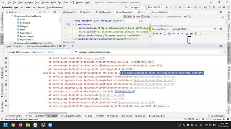The height and width of the screenshot is (129, 231).
Task: Restart logcat with the restart icon
Action: [6, 67]
